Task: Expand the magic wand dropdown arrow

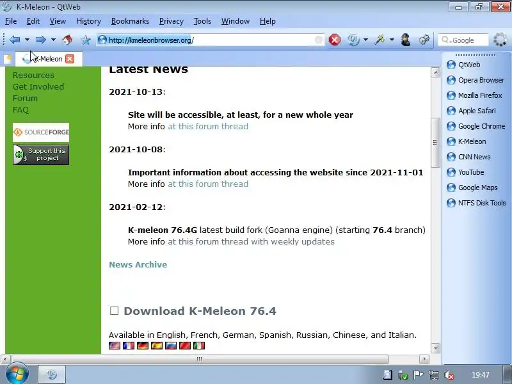Action: tap(392, 40)
